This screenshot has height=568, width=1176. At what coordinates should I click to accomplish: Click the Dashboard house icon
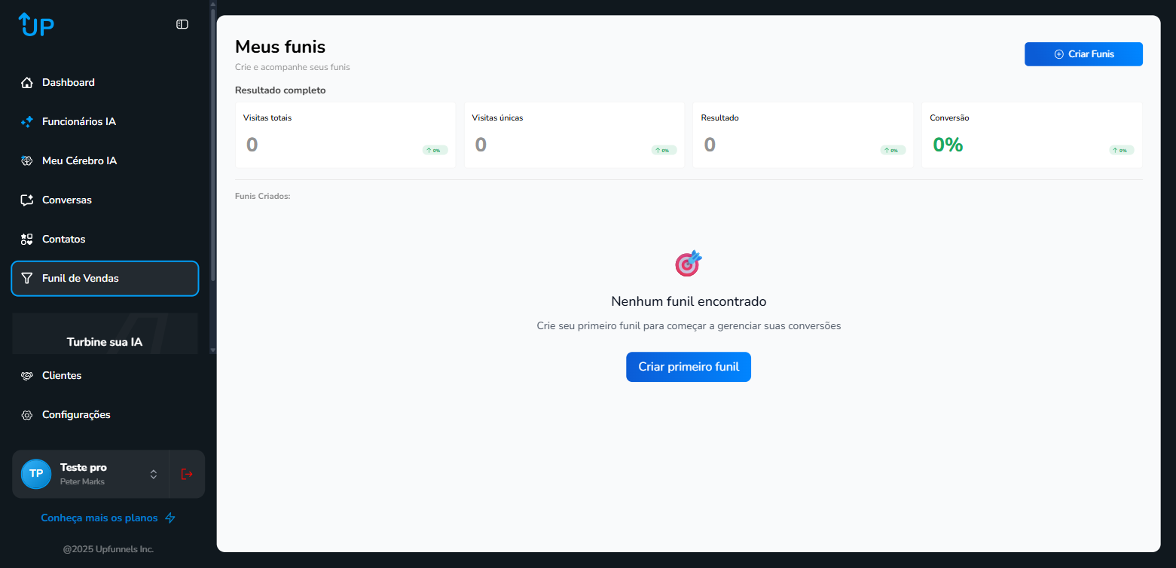[27, 83]
